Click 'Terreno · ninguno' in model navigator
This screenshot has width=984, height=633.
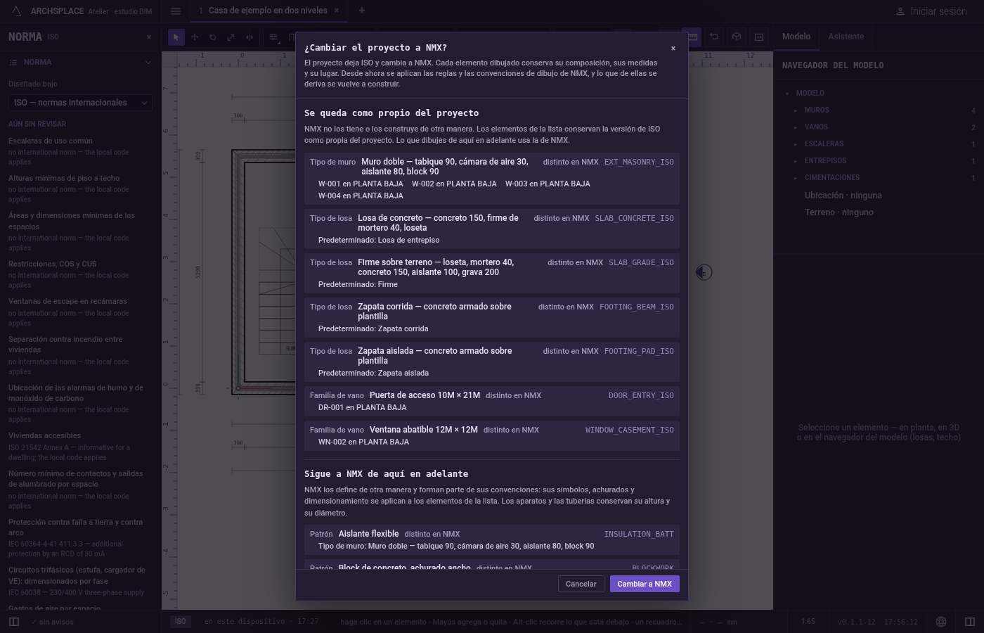tap(839, 212)
